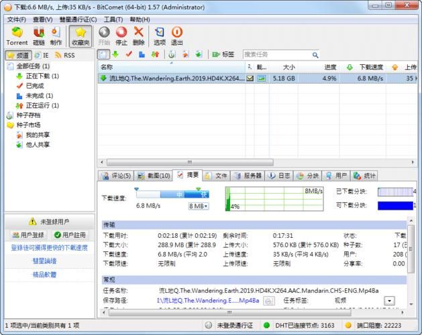Open the 任务标签 dropdown arrow
The width and height of the screenshot is (422, 335).
point(389,301)
